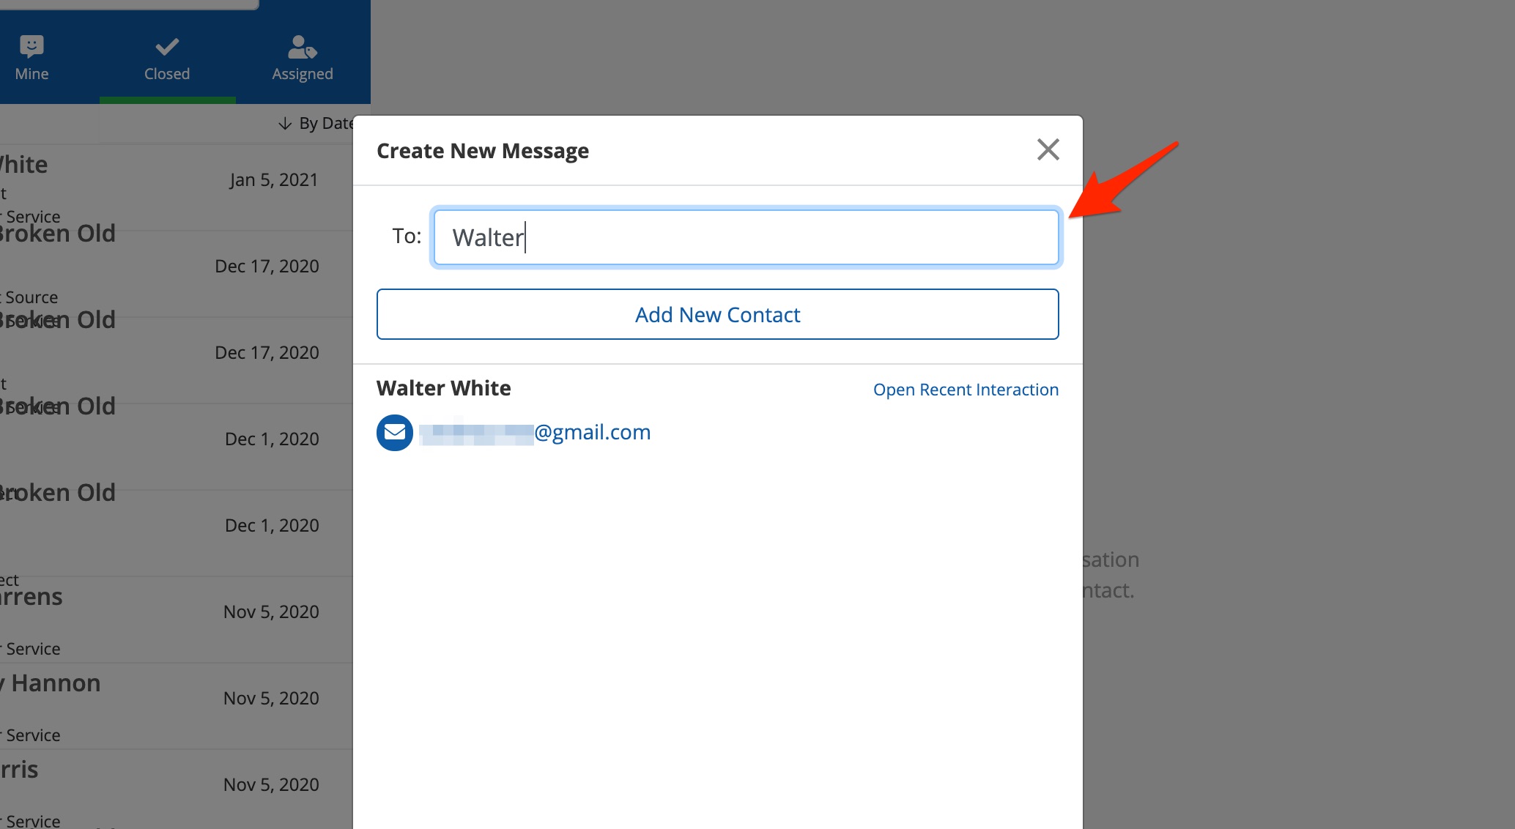Click the Mine smiley chat icon
The width and height of the screenshot is (1515, 829).
pos(32,47)
